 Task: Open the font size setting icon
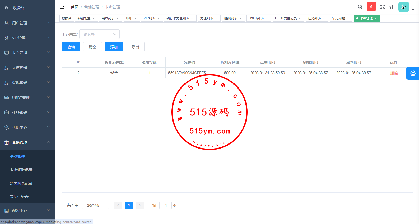pos(392,7)
